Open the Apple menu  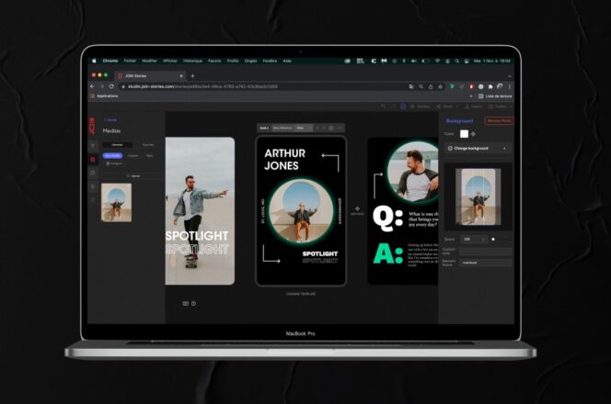pyautogui.click(x=94, y=61)
